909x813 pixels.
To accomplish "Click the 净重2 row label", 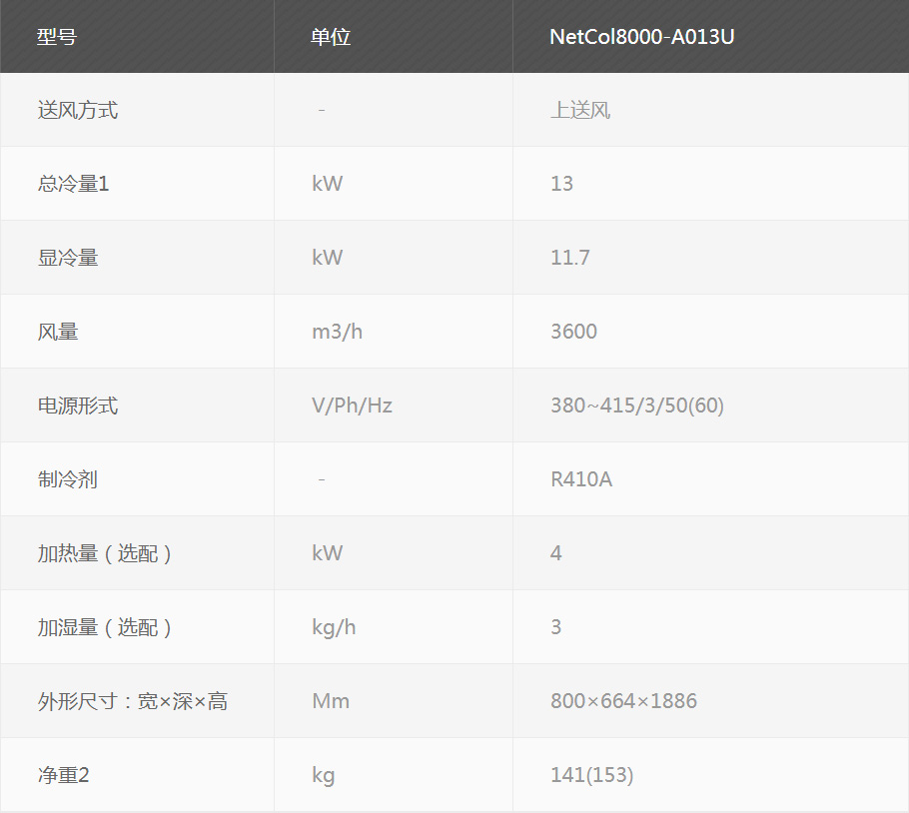I will [63, 775].
